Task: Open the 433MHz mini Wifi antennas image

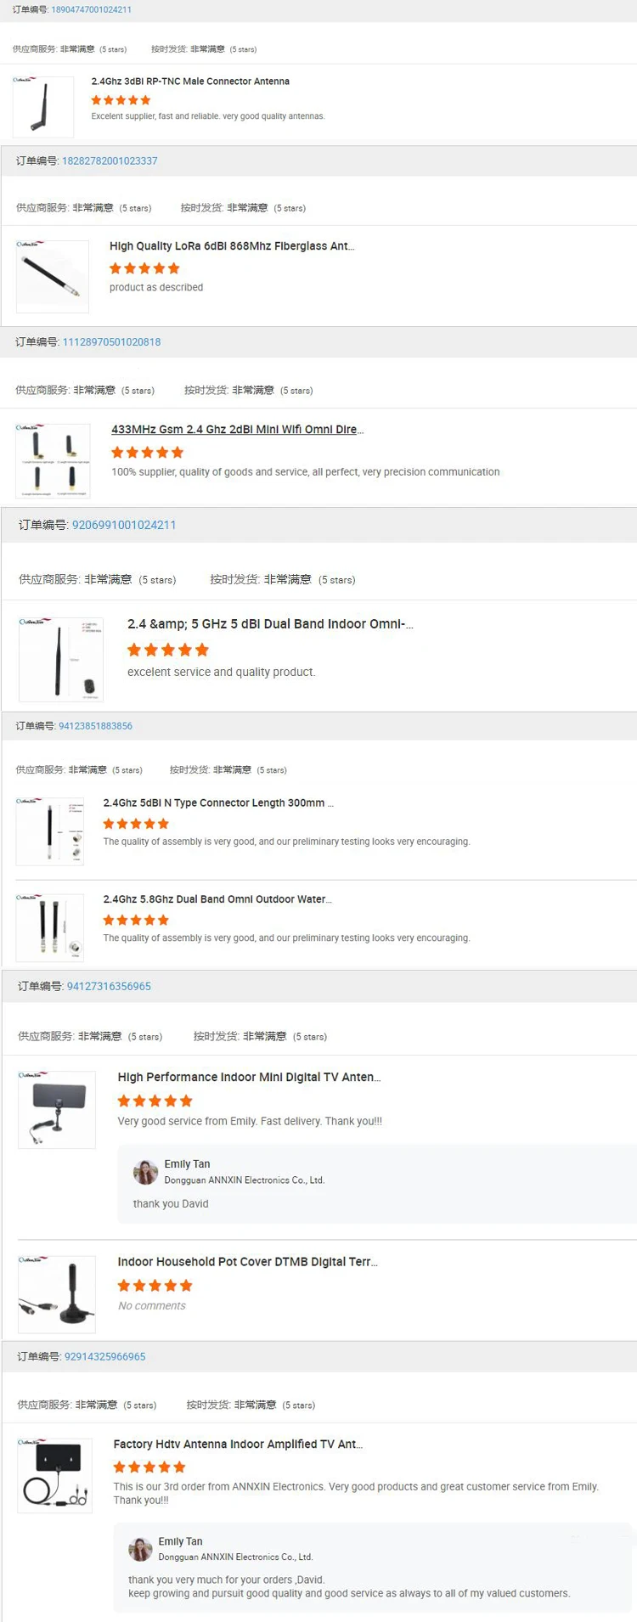Action: tap(53, 460)
